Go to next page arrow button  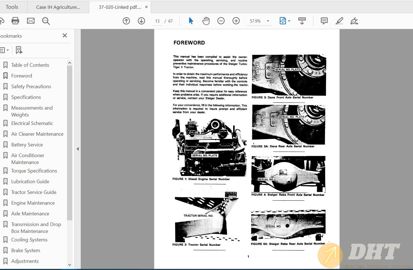[141, 21]
